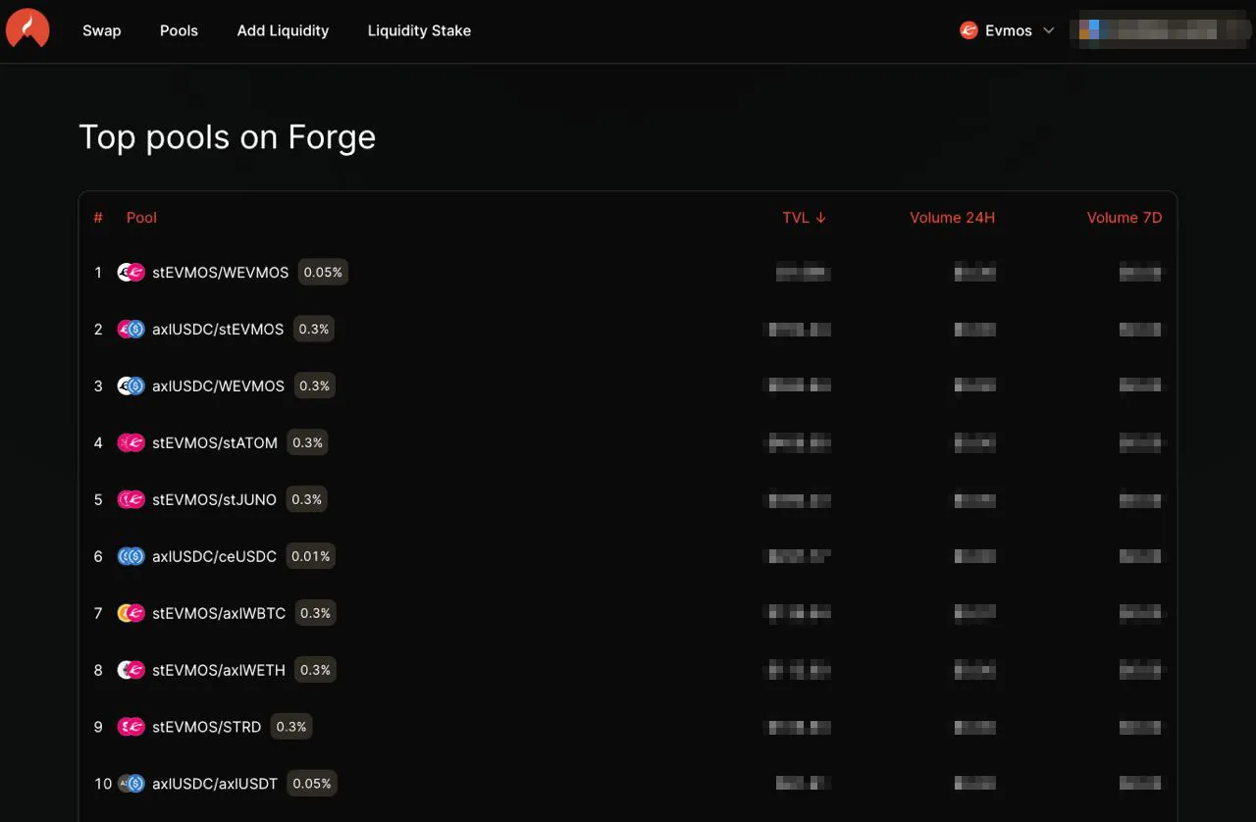Open Add Liquidity page
Viewport: 1256px width, 822px height.
point(283,30)
